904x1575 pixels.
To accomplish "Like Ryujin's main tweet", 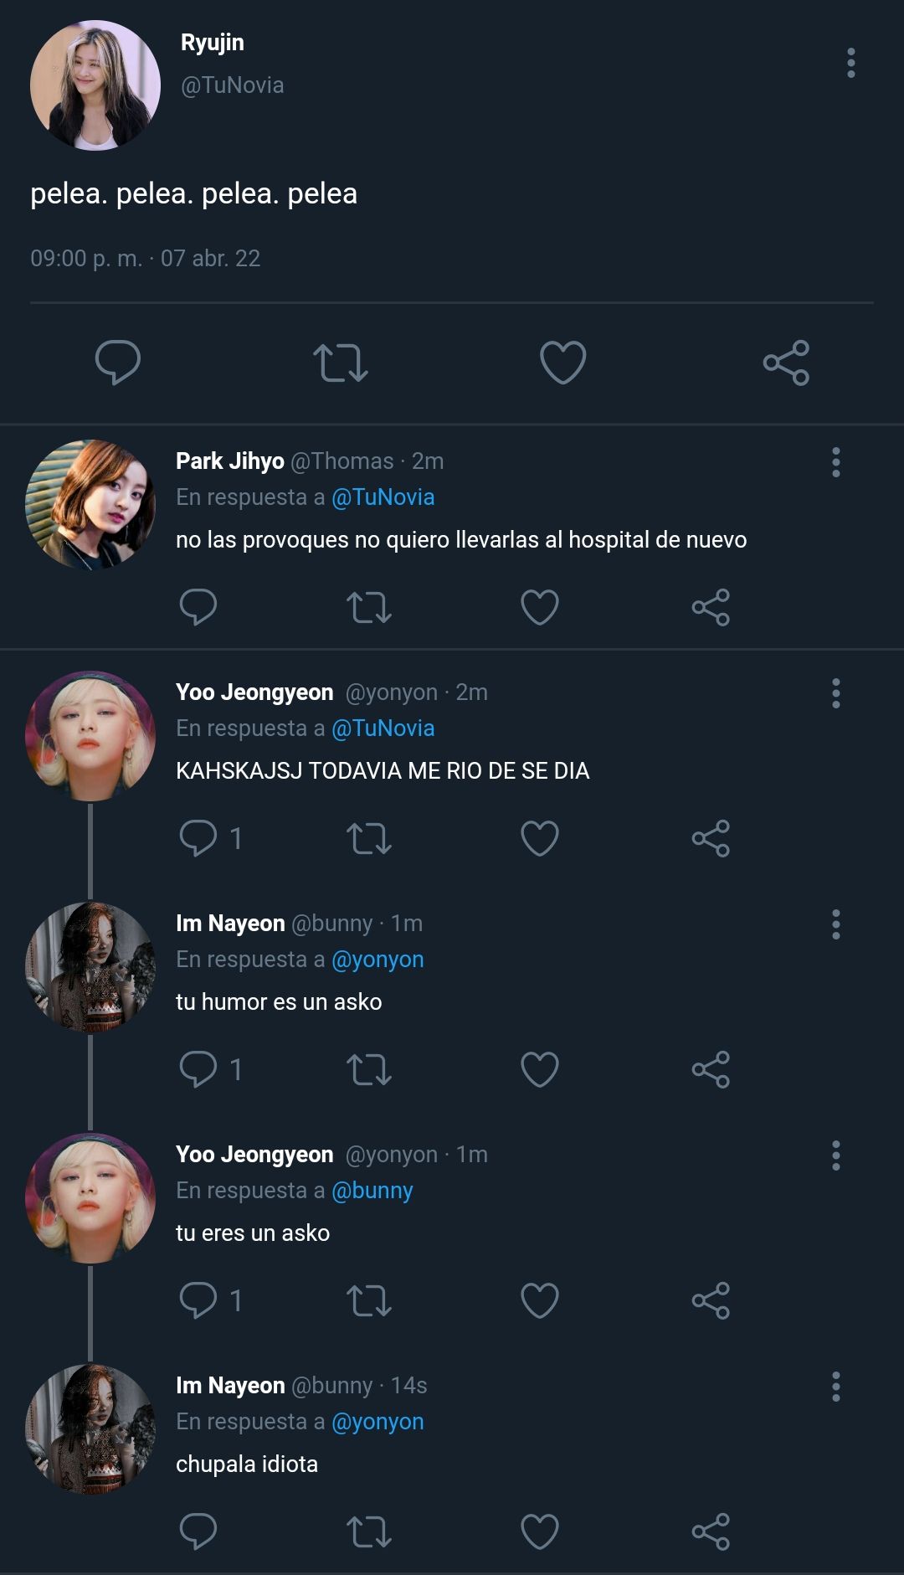I will point(562,362).
